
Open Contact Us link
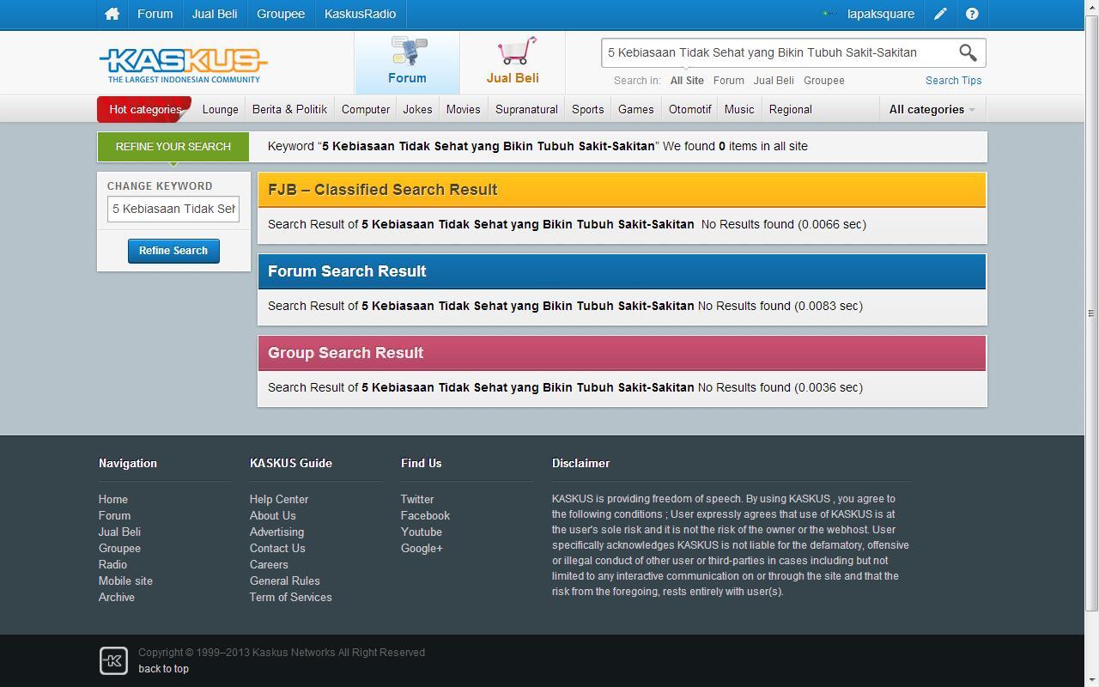click(277, 548)
